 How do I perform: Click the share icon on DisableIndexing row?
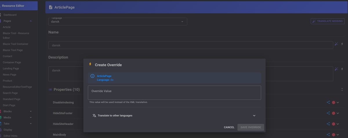click(x=328, y=102)
